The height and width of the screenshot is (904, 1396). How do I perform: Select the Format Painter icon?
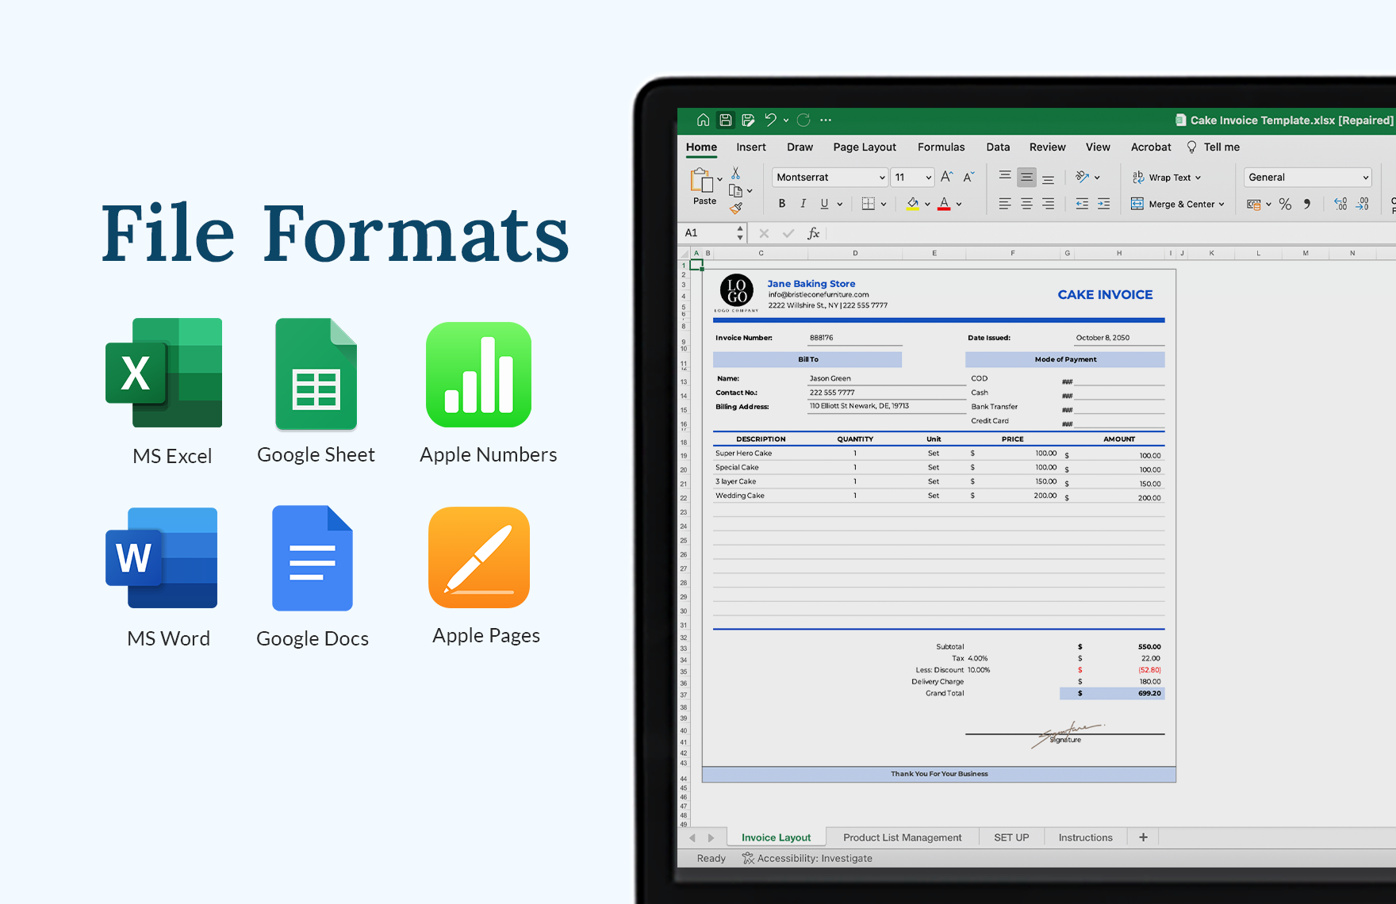tap(735, 207)
